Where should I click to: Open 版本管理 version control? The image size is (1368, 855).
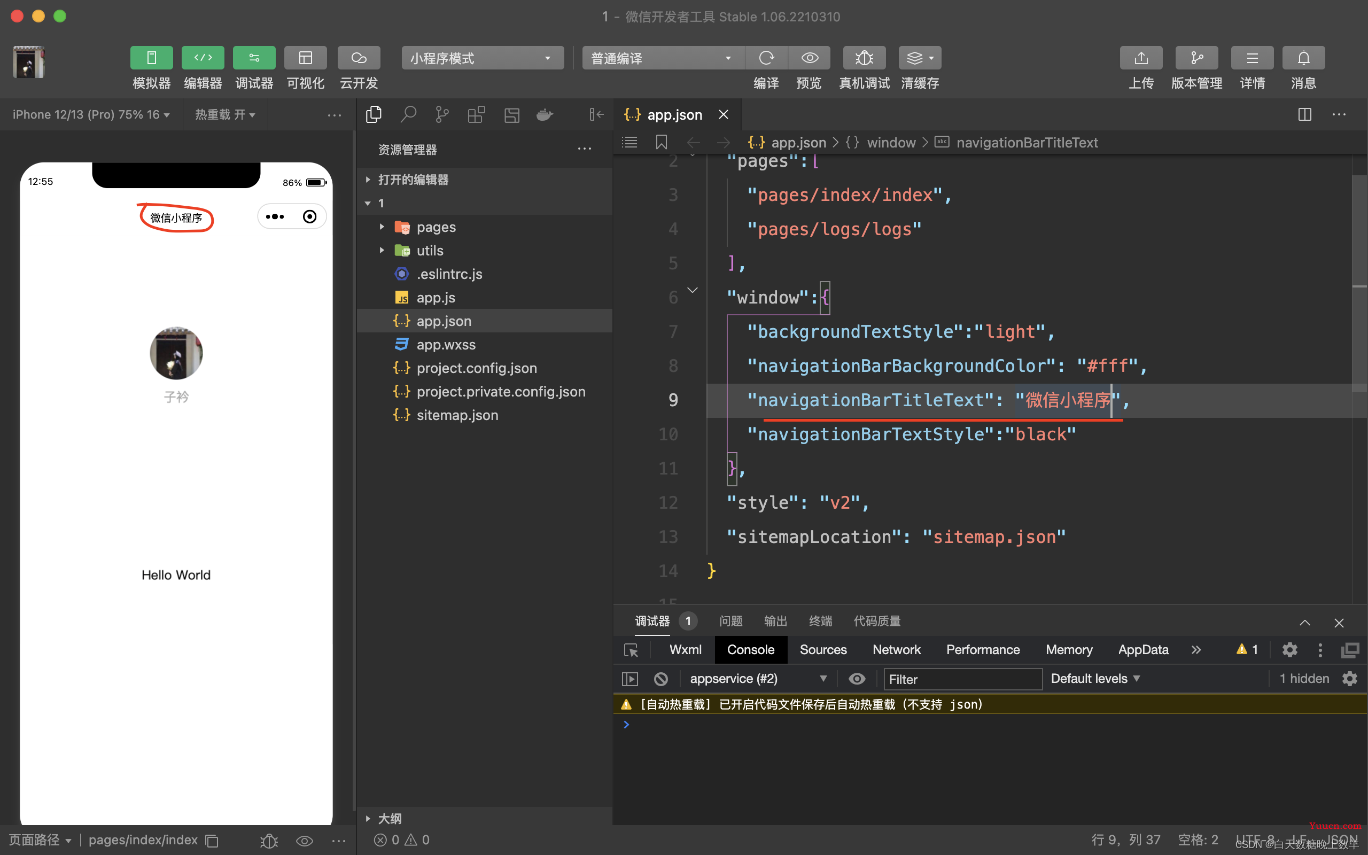pos(1196,58)
